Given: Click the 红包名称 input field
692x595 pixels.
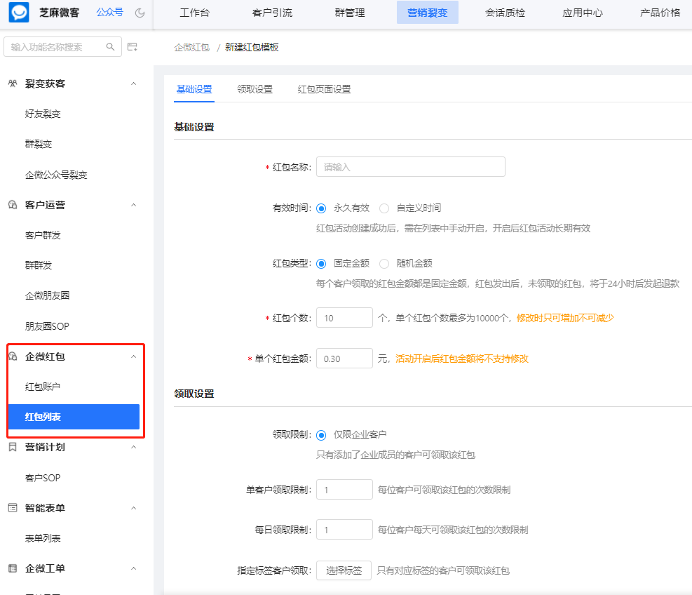Looking at the screenshot, I should click(x=410, y=166).
